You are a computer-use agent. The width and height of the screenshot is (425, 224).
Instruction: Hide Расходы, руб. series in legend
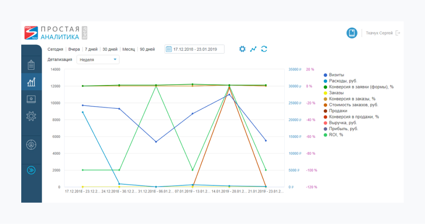point(343,81)
